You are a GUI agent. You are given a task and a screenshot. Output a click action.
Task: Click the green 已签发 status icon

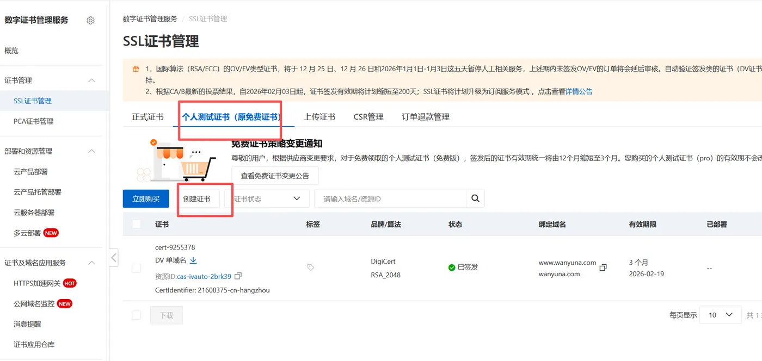[452, 267]
